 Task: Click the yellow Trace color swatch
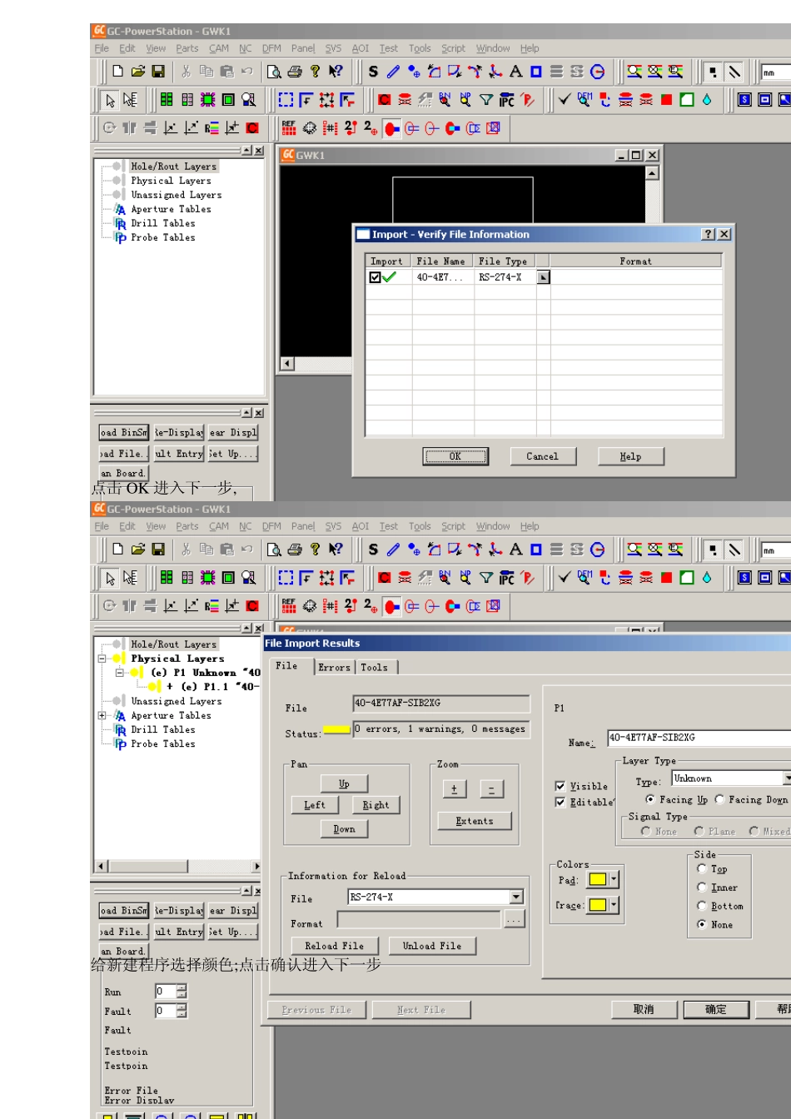(597, 905)
